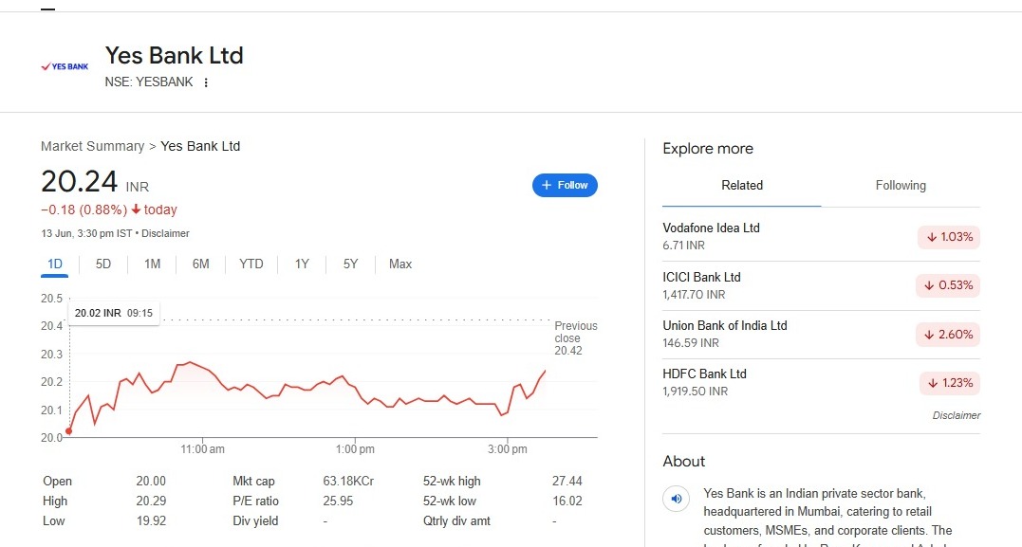
Task: Click the About section heading
Action: click(684, 462)
